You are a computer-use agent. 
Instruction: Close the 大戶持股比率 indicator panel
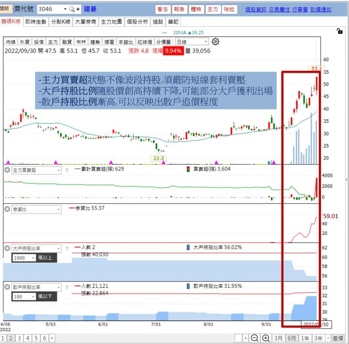(x=7, y=248)
